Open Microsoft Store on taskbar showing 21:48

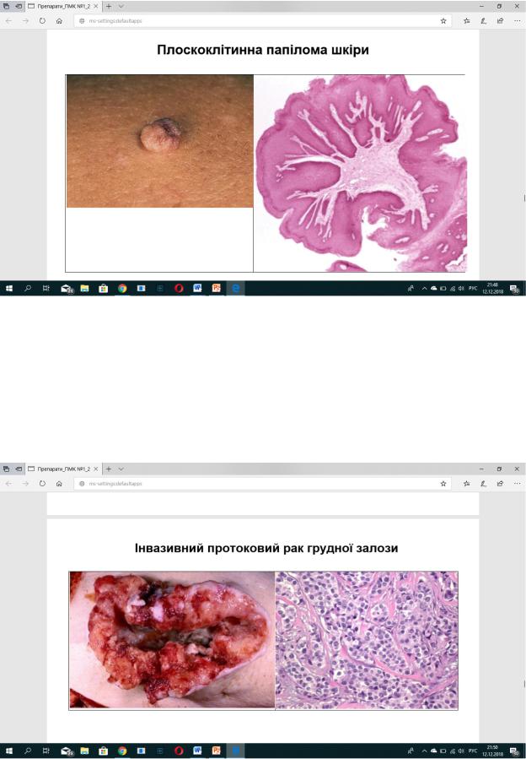(x=103, y=289)
